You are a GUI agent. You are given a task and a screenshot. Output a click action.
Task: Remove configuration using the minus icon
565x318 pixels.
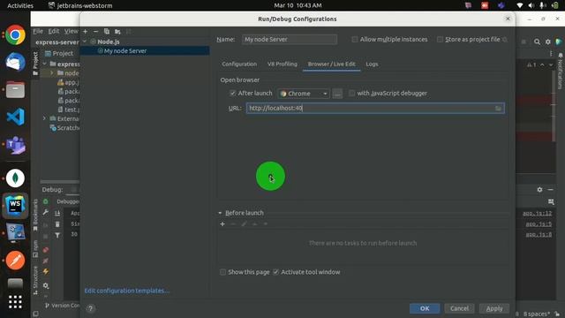(95, 32)
